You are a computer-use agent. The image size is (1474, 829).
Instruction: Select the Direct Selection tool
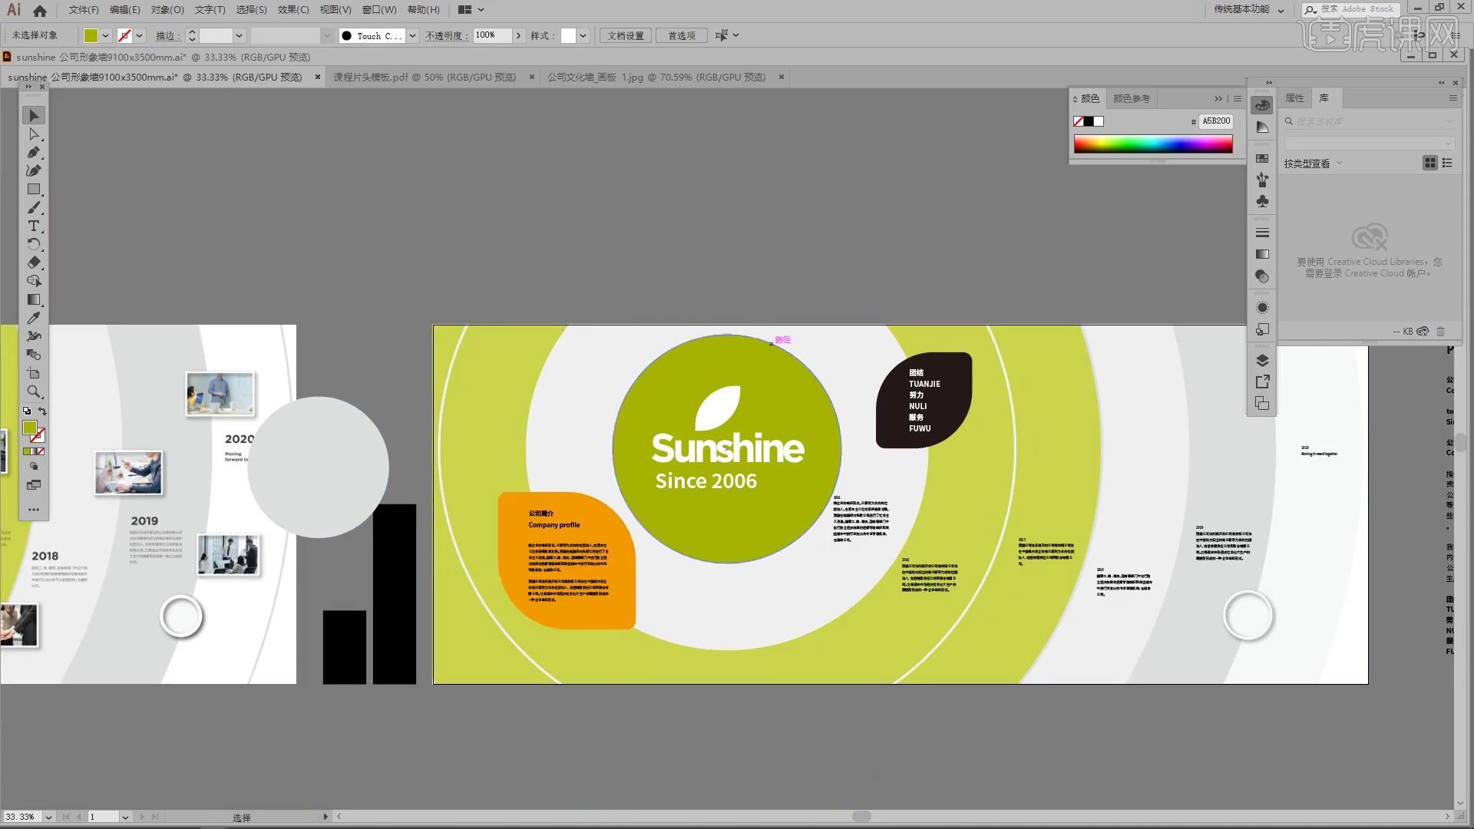click(x=34, y=134)
